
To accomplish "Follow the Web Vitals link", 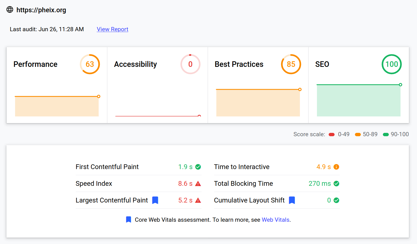I will [x=276, y=220].
